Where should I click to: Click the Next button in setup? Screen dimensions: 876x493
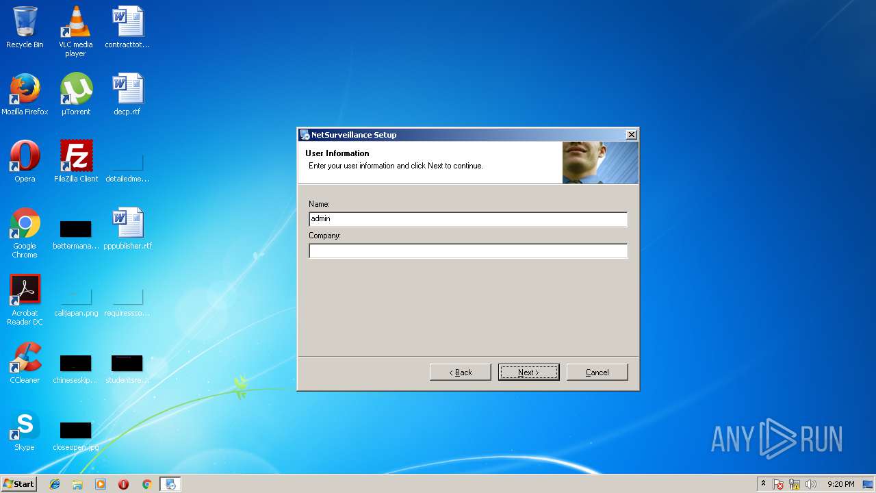coord(528,372)
